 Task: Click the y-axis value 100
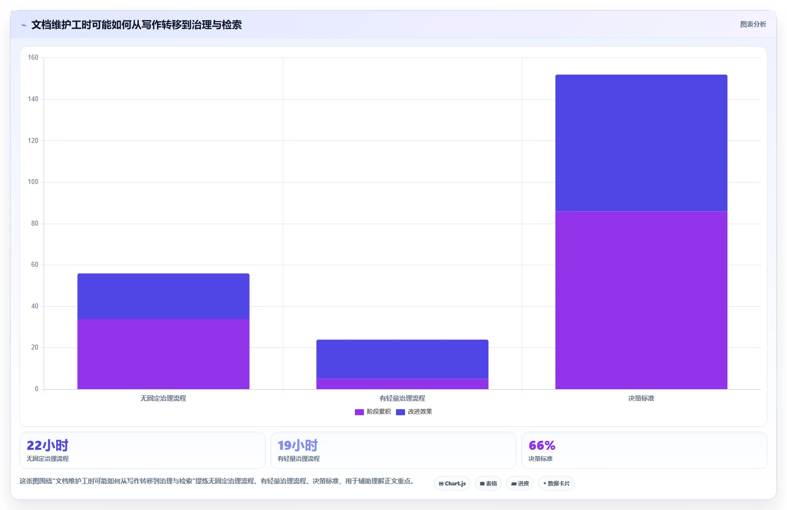(x=33, y=182)
